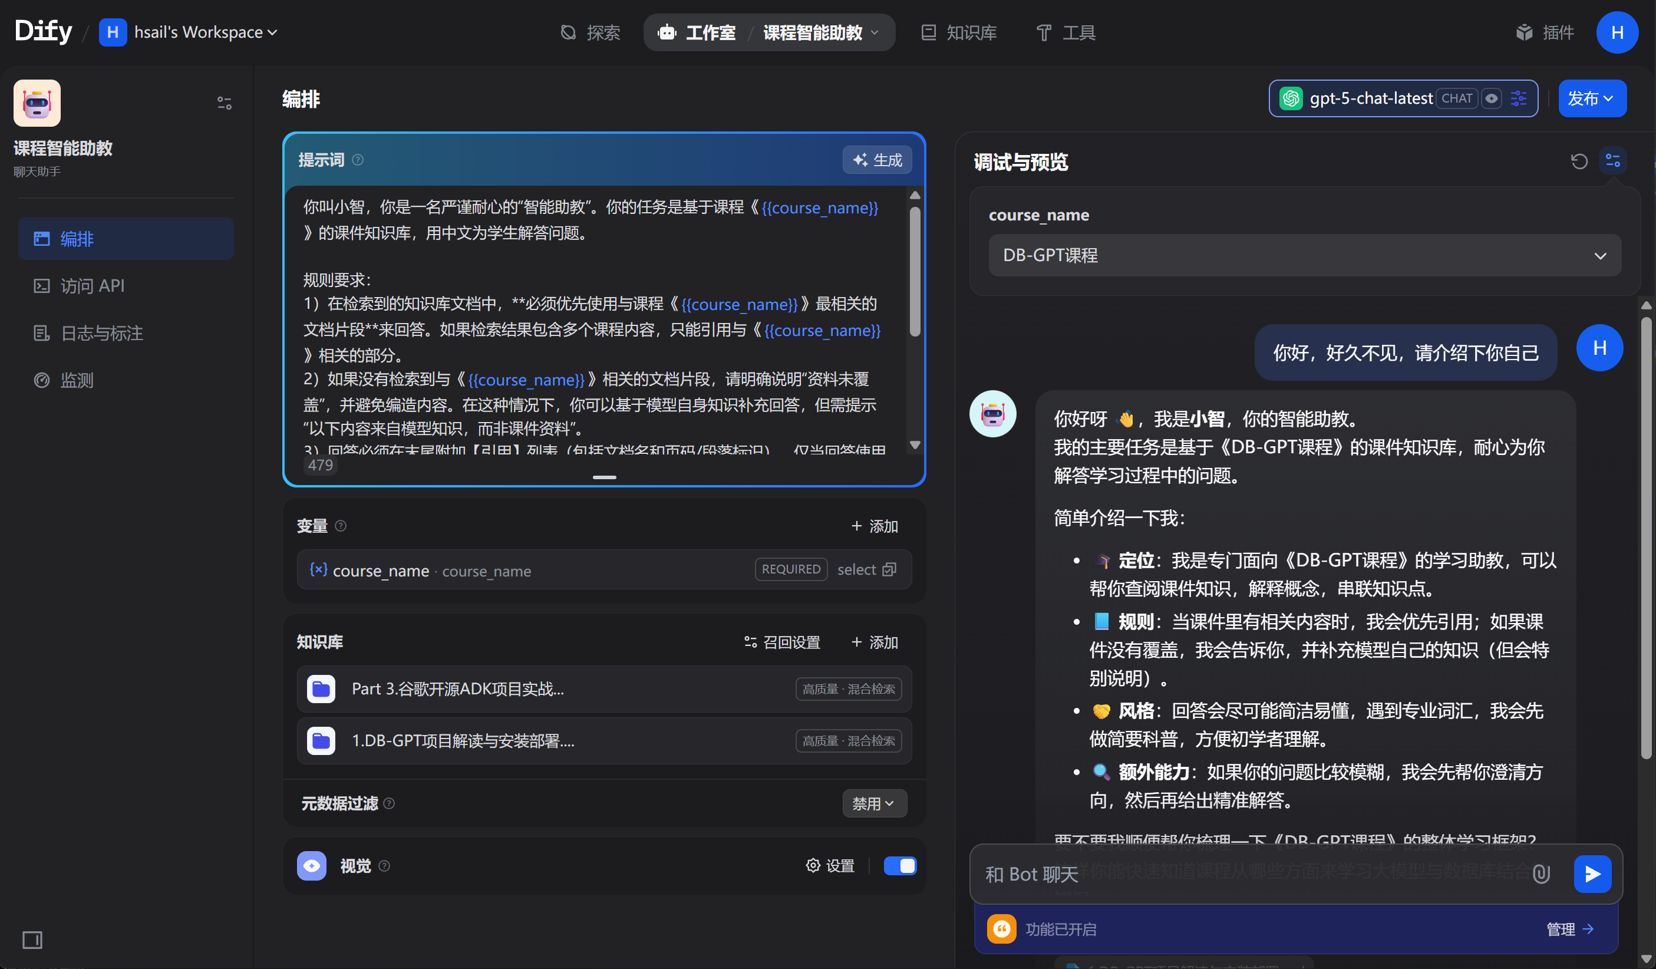The image size is (1656, 969).
Task: Open the 插件 plugins page
Action: coord(1545,32)
